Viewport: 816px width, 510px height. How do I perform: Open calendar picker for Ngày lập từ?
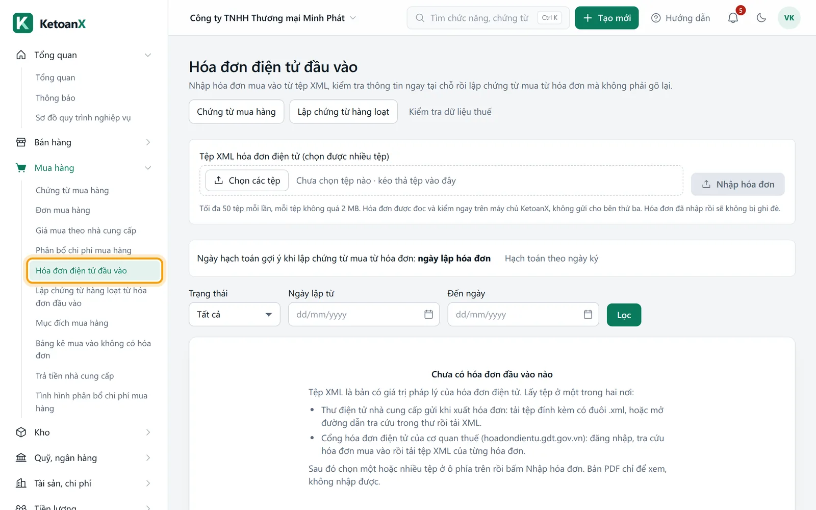tap(428, 314)
